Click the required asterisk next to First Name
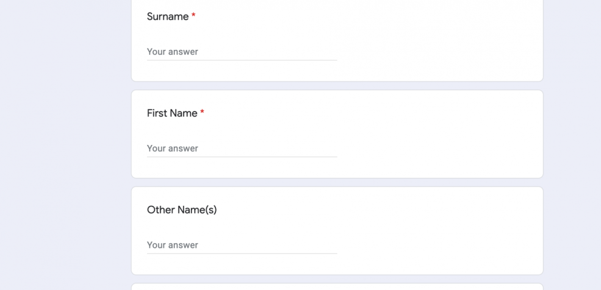The width and height of the screenshot is (601, 290). point(202,113)
